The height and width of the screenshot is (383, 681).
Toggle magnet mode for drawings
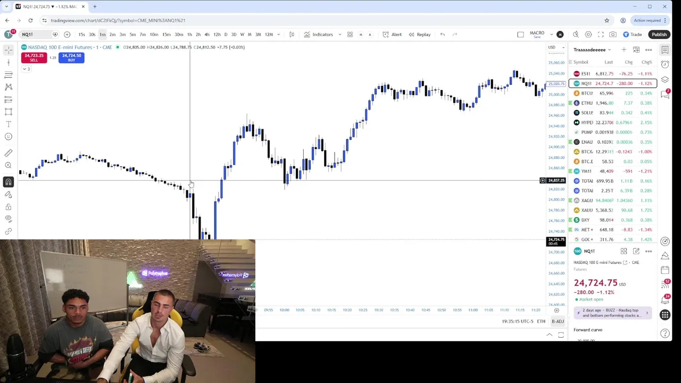pos(9,182)
